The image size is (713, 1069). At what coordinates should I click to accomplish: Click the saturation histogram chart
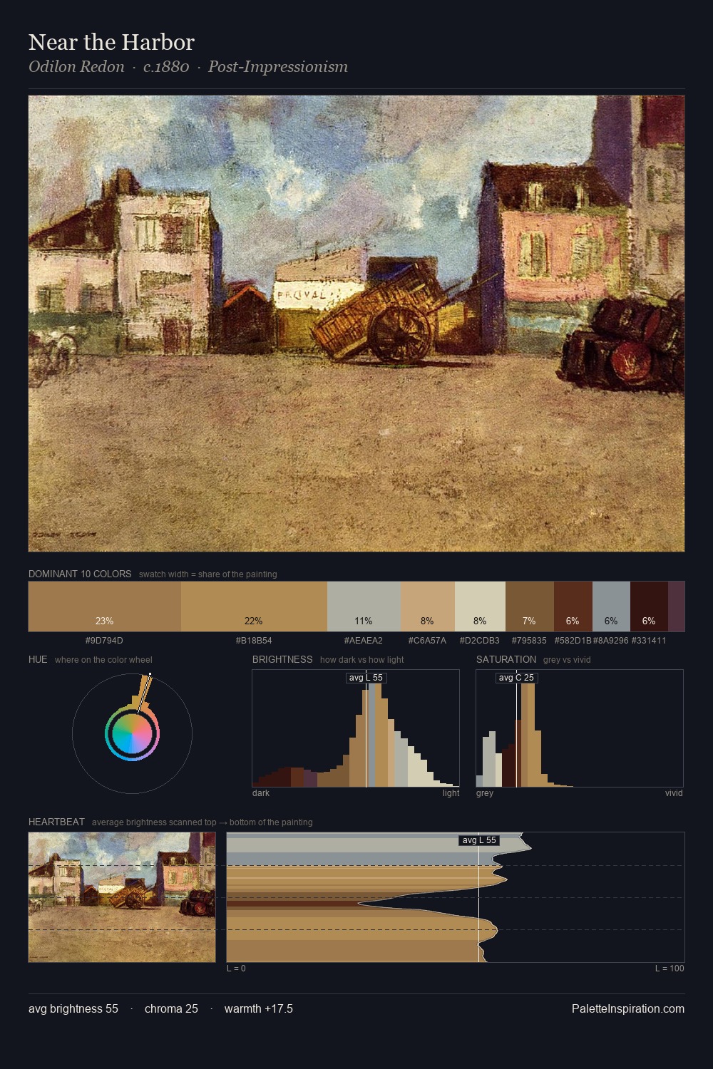coord(580,728)
